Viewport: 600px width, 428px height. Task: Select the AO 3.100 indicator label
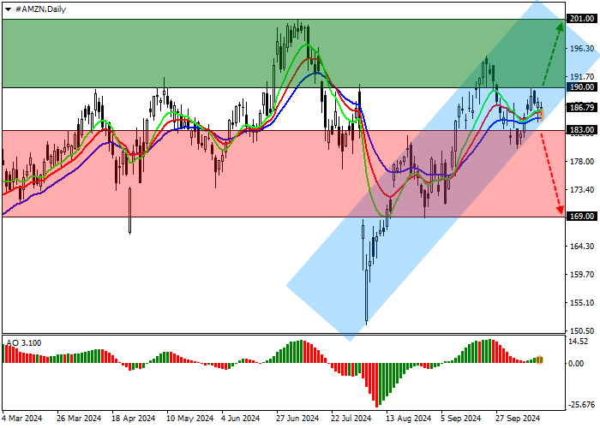tap(24, 342)
